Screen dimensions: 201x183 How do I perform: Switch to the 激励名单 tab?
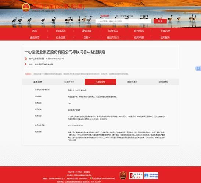[x=132, y=82]
